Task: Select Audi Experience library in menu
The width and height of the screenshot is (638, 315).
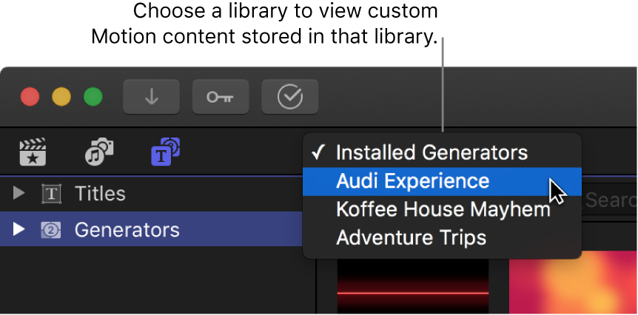Action: 412,181
